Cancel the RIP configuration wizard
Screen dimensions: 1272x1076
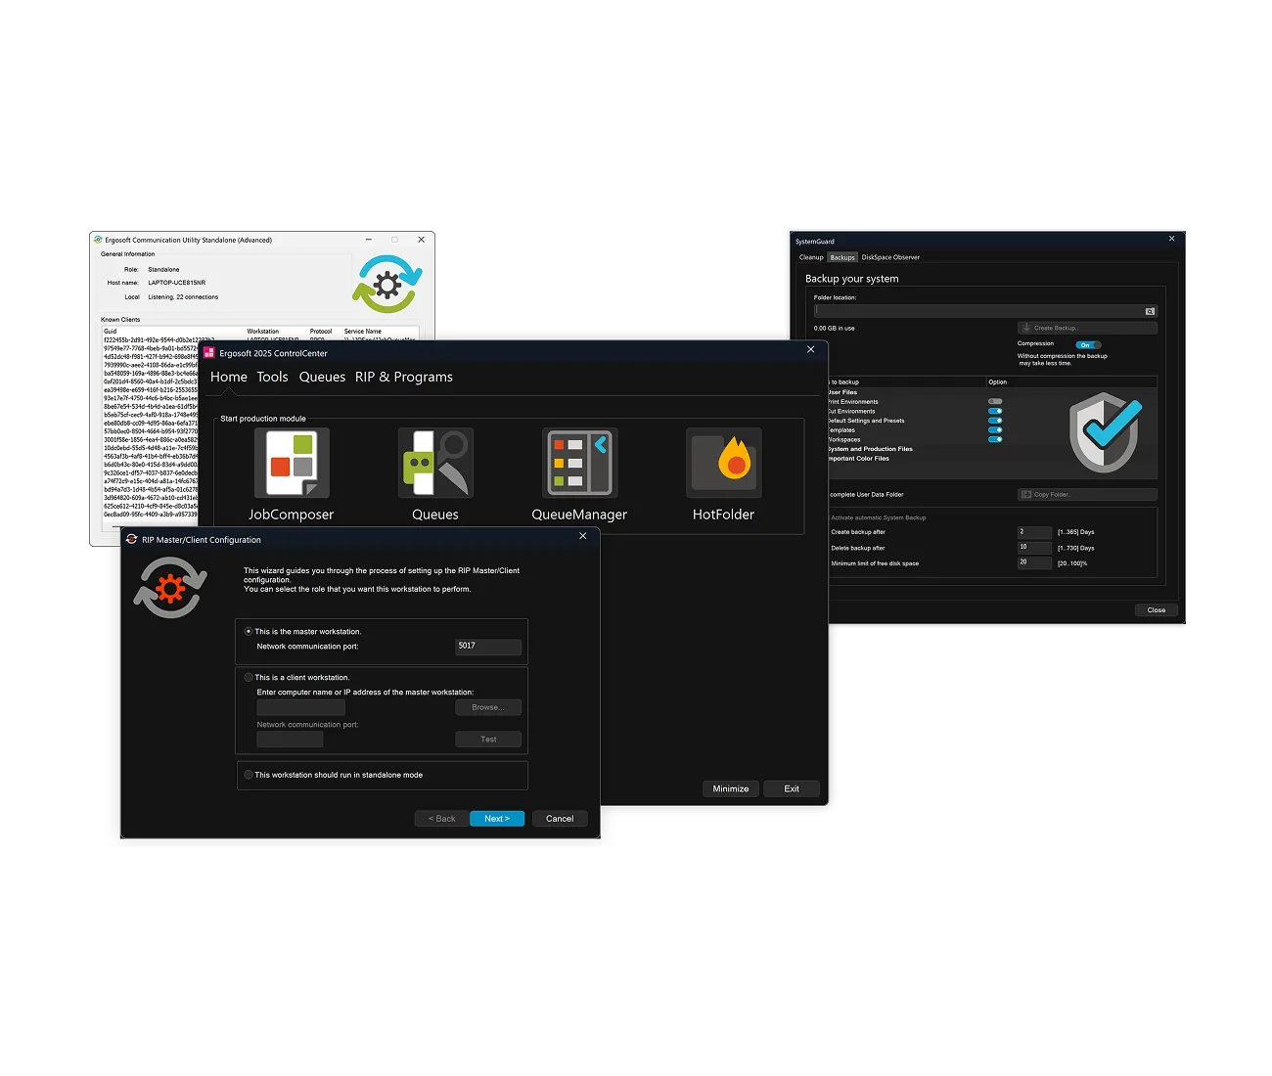coord(560,819)
